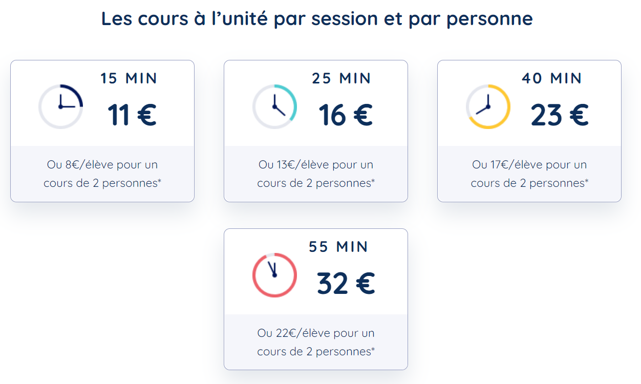
Task: Click the red 55 minute clock icon
Action: 274,275
